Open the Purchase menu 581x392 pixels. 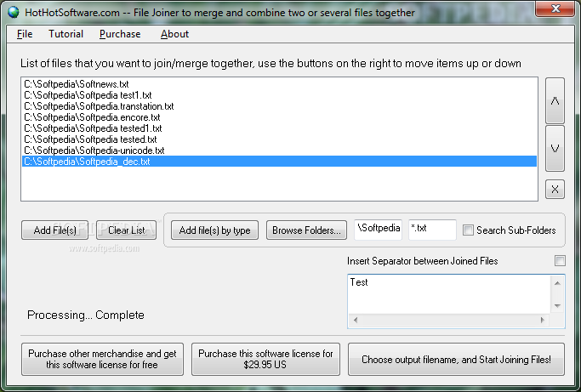click(120, 34)
